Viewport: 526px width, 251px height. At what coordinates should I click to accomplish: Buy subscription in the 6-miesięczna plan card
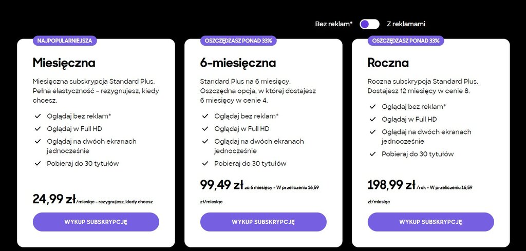[264, 222]
